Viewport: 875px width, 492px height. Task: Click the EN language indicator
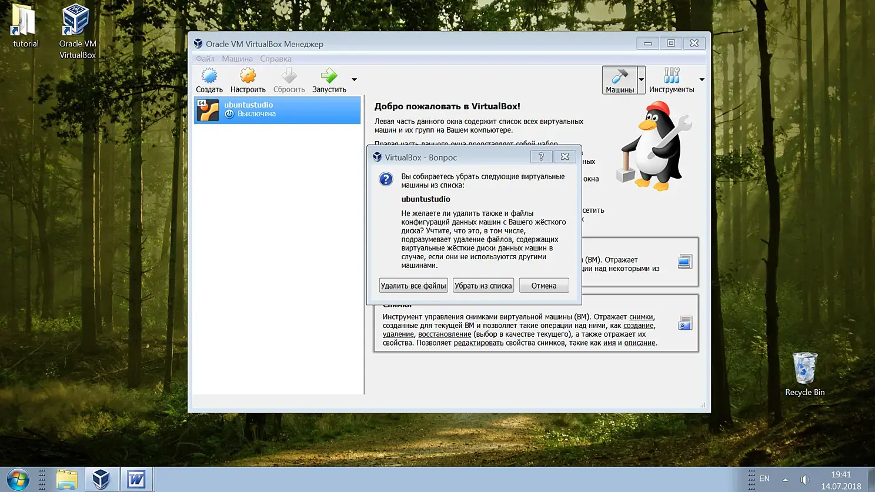764,478
